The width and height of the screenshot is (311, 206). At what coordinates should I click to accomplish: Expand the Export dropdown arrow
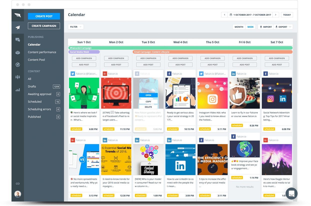290,27
